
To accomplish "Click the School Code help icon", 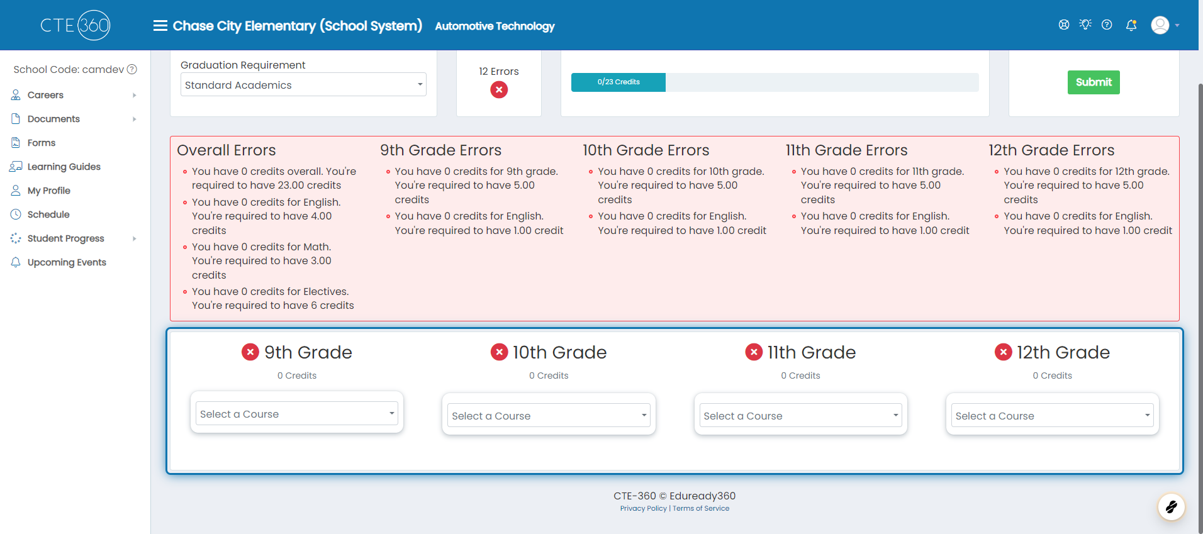I will 132,69.
